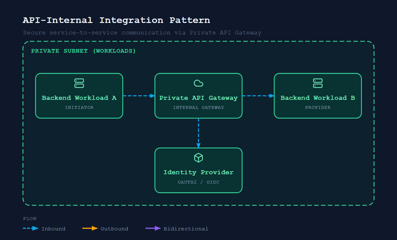The height and width of the screenshot is (240, 397).
Task: Click the cube icon in Identity Provider
Action: (x=198, y=158)
